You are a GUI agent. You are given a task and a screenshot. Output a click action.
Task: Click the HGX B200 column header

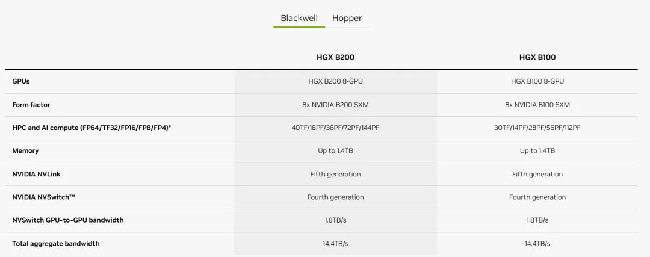(335, 57)
